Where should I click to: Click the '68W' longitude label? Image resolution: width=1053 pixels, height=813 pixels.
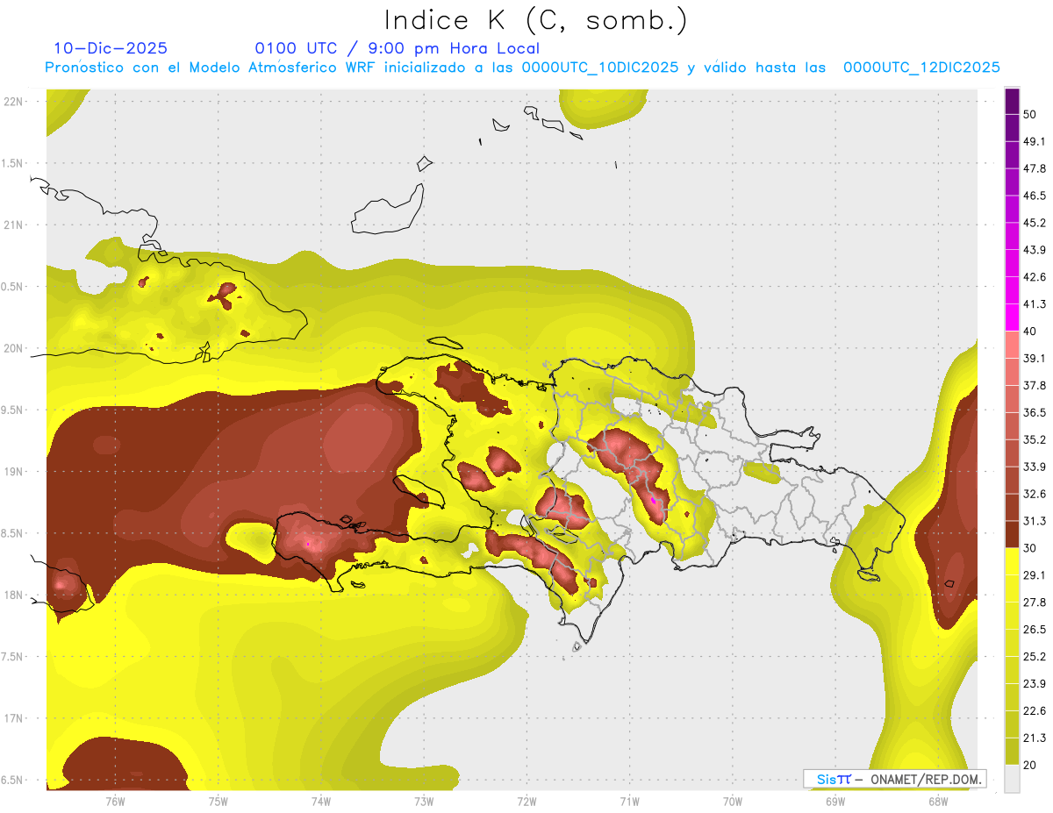click(x=938, y=802)
